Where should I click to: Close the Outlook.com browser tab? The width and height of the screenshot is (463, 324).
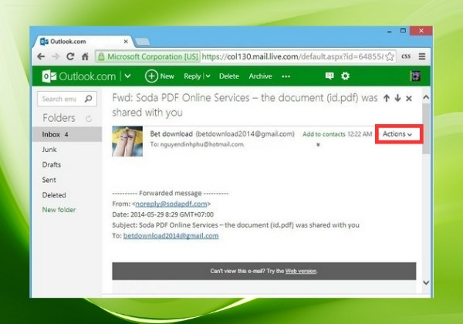click(x=126, y=42)
